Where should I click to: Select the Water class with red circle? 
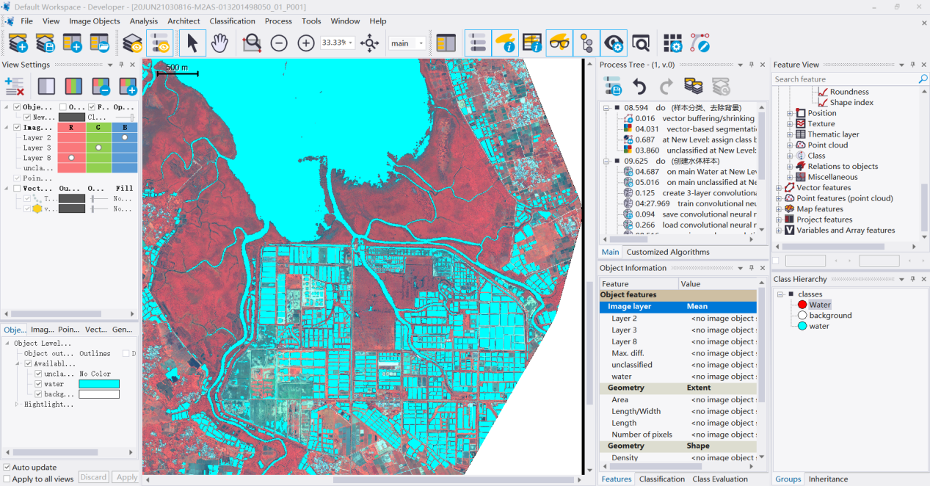click(813, 305)
